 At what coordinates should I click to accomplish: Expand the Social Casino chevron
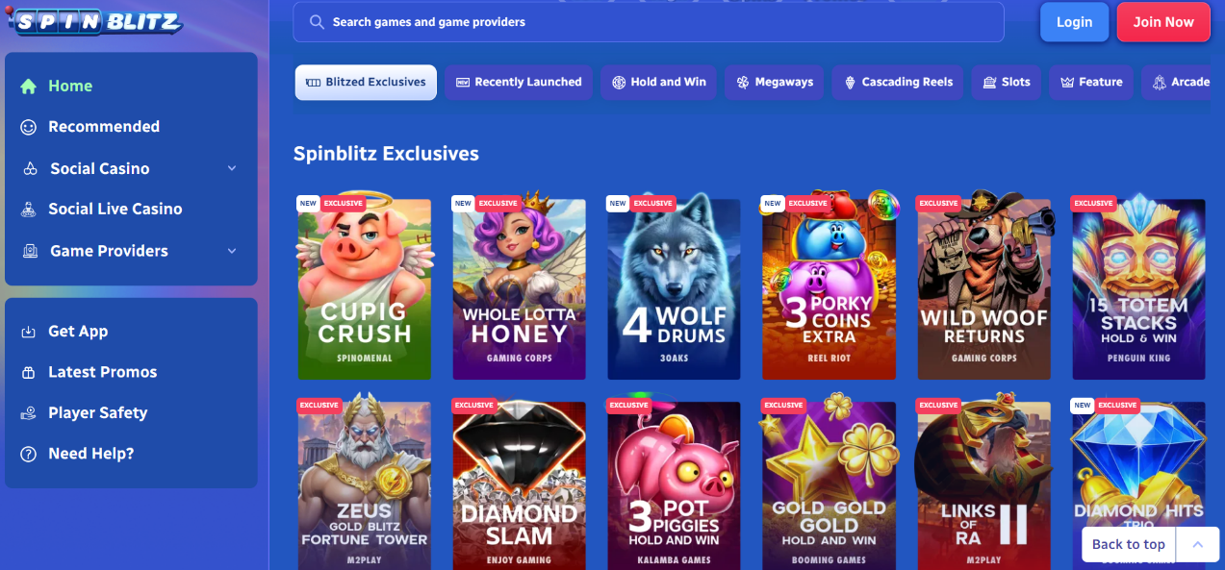point(232,168)
